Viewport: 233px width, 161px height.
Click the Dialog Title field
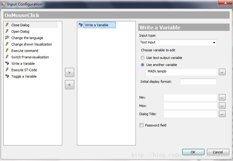pyautogui.click(x=190, y=114)
